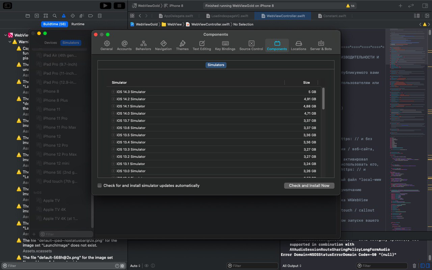
Task: Open the related items grid menu
Action: click(132, 16)
